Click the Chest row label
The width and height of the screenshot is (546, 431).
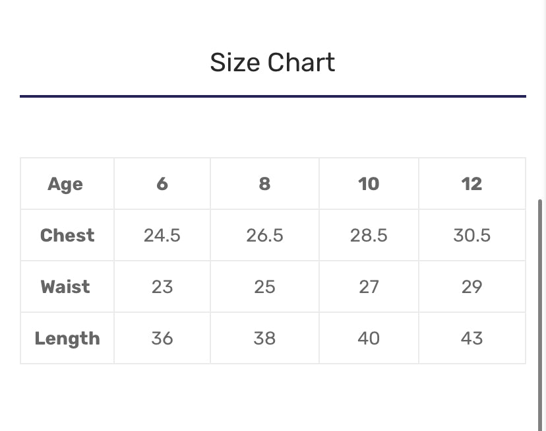point(67,236)
